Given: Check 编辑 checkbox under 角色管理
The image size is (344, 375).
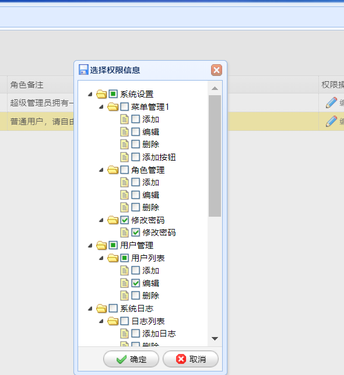Looking at the screenshot, I should (136, 195).
